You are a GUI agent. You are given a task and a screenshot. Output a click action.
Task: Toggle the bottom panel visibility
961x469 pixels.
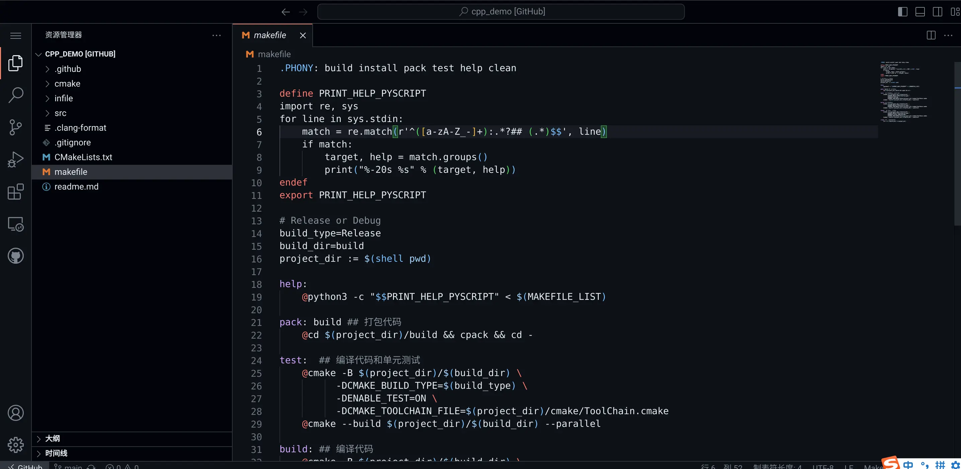tap(920, 12)
